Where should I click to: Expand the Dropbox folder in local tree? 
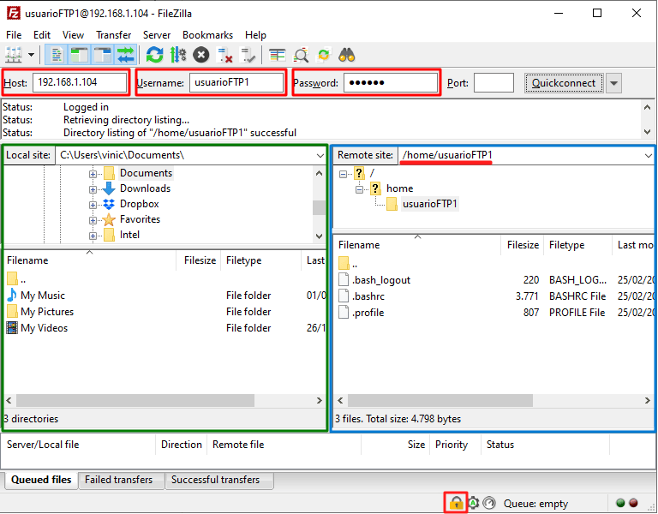93,205
